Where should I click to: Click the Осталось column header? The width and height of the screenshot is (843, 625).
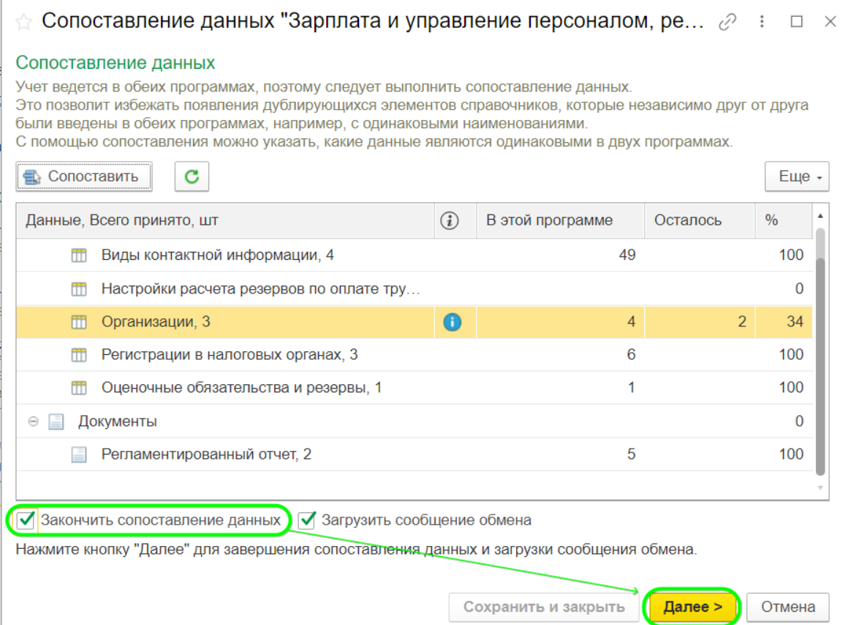tap(687, 220)
